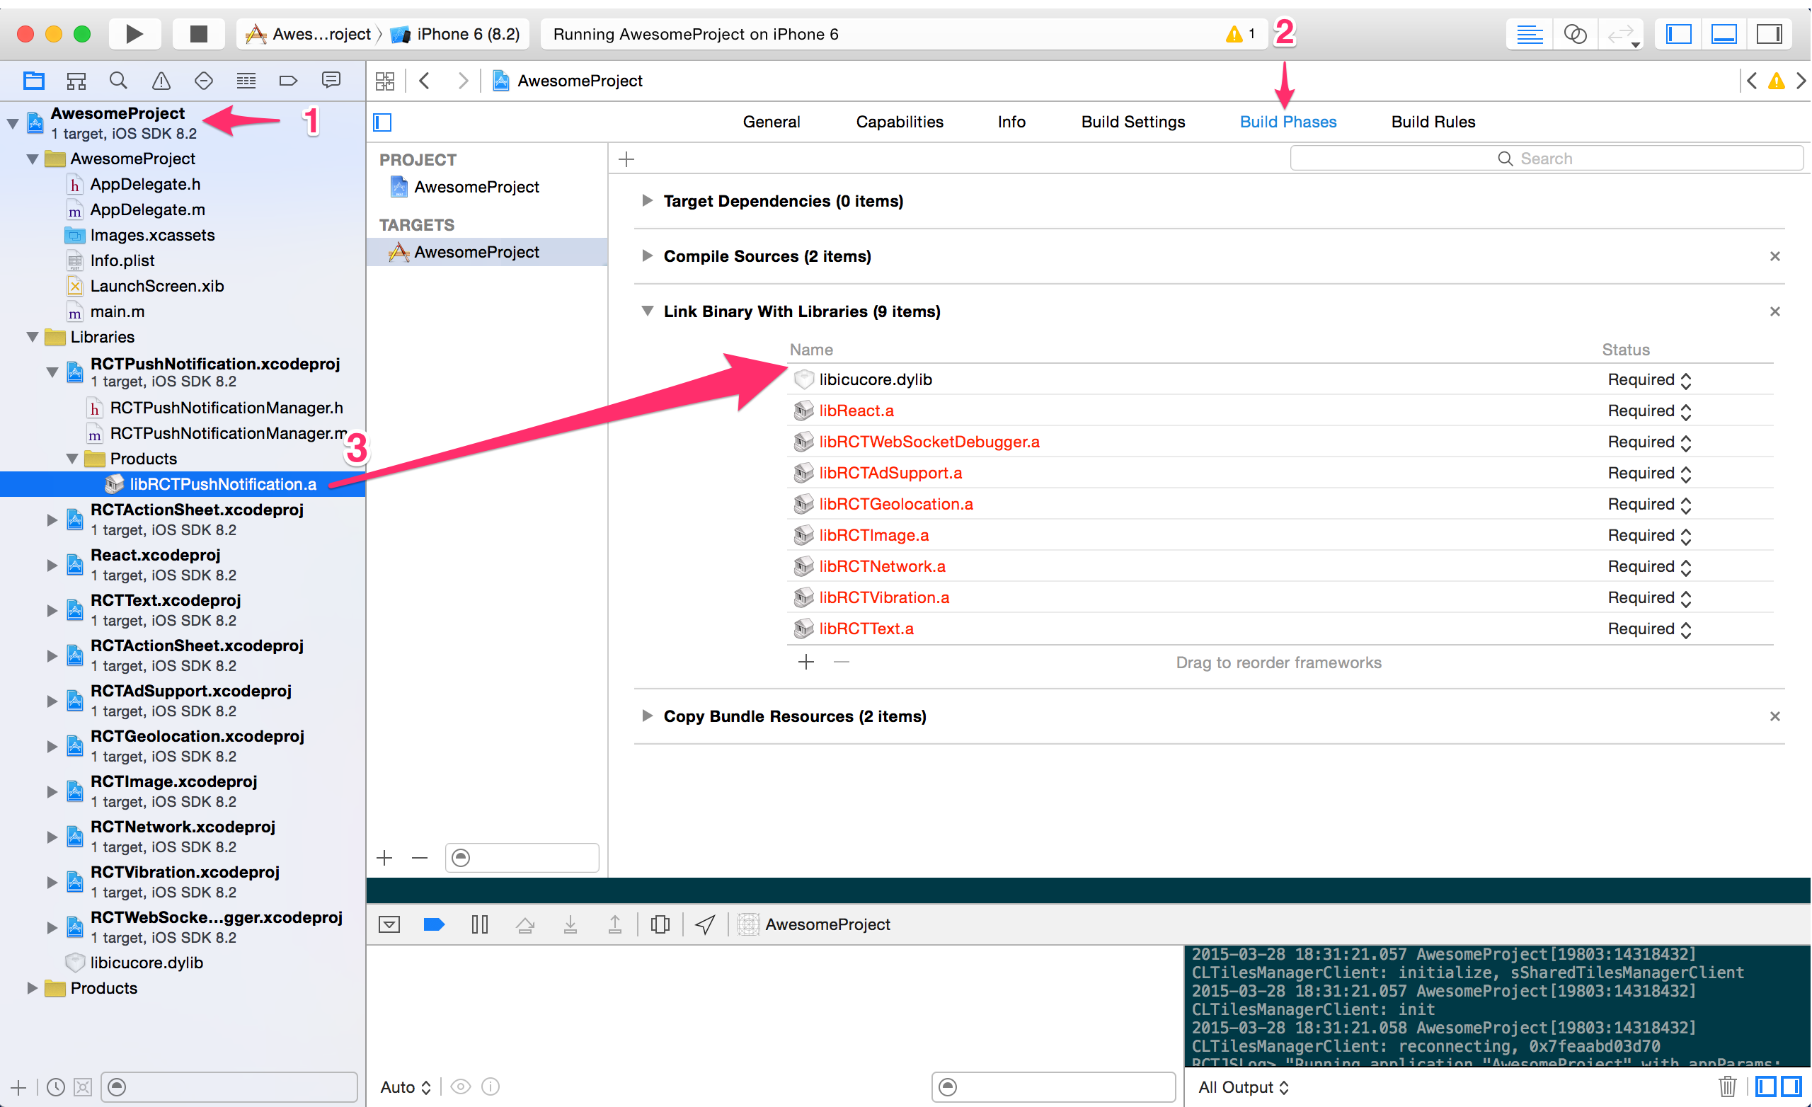The height and width of the screenshot is (1107, 1812).
Task: Click the Remove button in Link Binary
Action: point(840,662)
